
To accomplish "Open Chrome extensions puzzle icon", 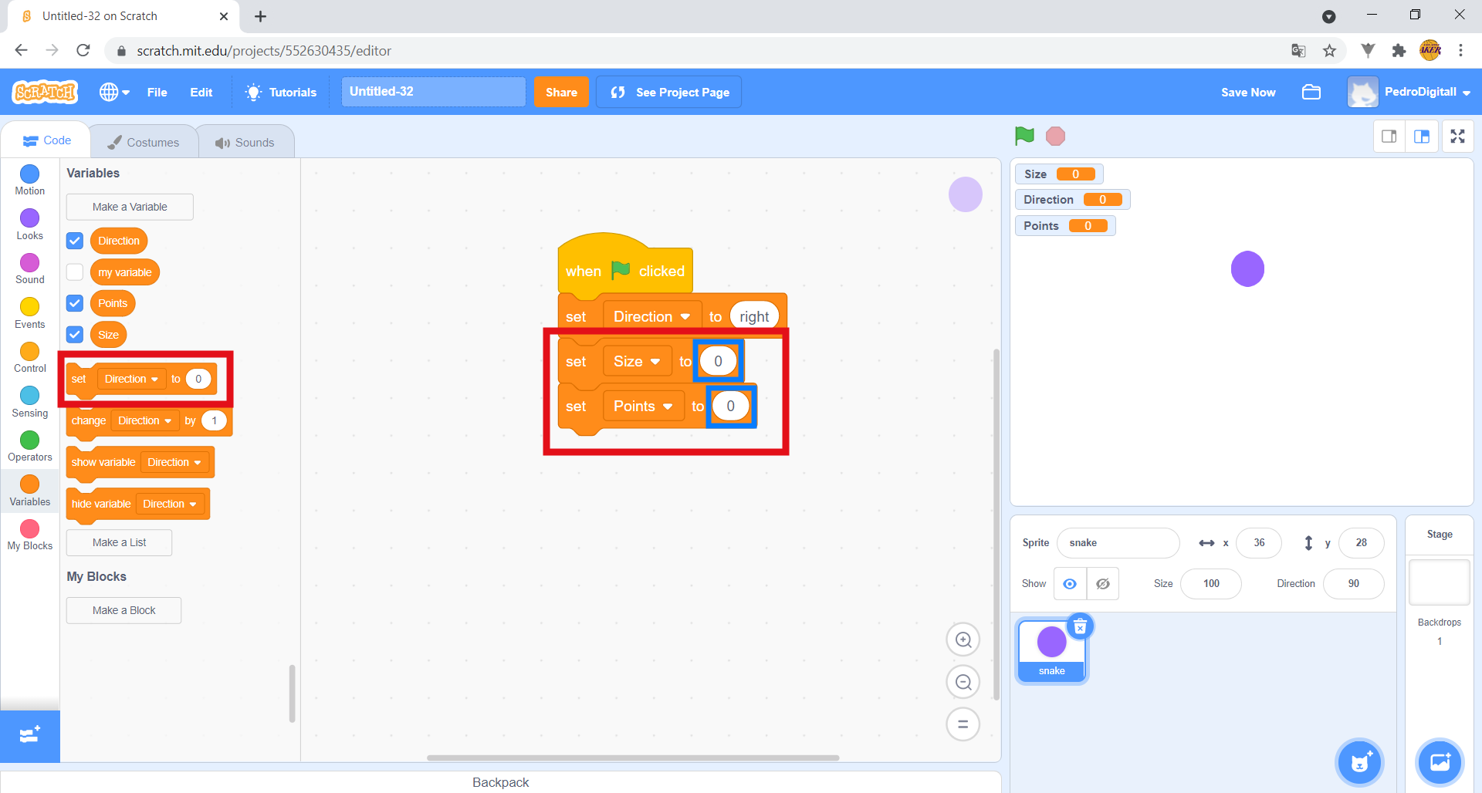I will point(1399,51).
